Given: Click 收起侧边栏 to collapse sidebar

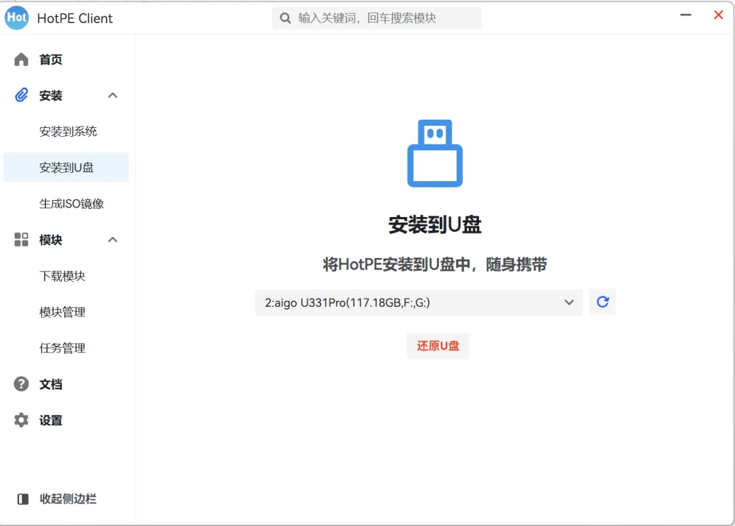Looking at the screenshot, I should [x=68, y=499].
